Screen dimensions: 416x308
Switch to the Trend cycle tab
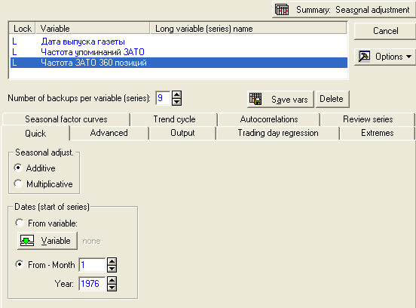(x=174, y=119)
